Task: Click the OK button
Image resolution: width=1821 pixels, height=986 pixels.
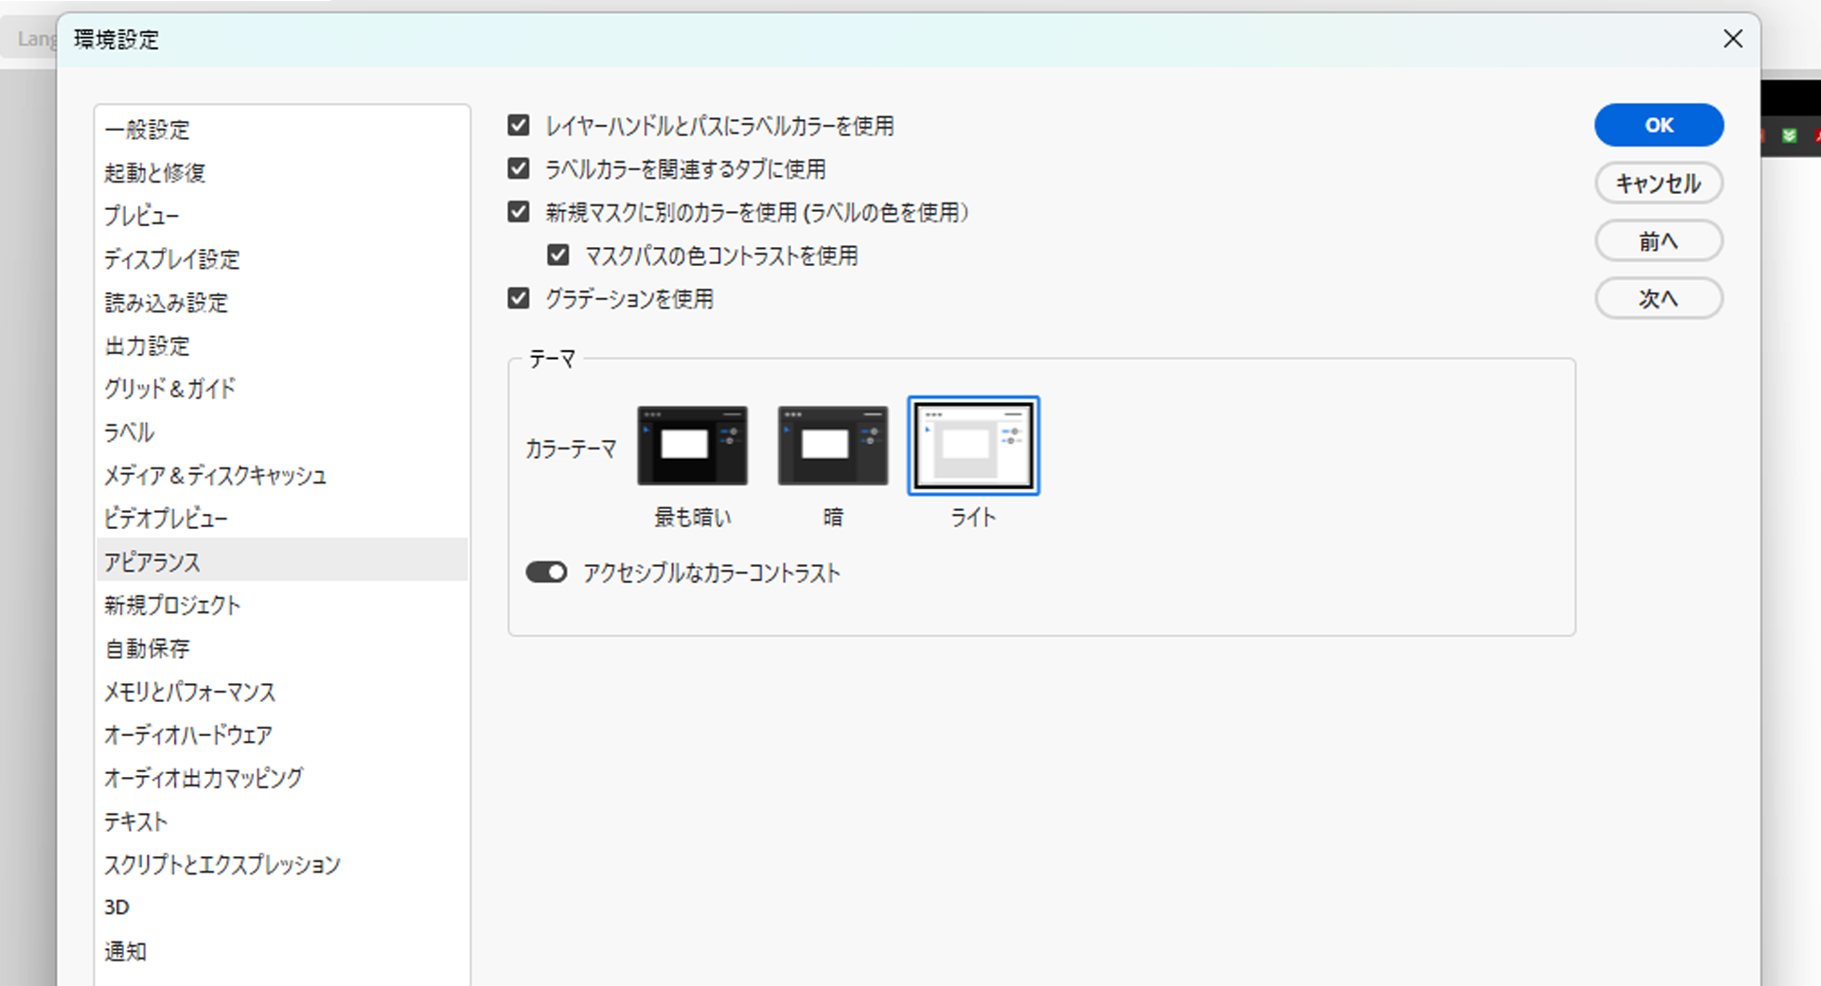Action: pyautogui.click(x=1659, y=125)
